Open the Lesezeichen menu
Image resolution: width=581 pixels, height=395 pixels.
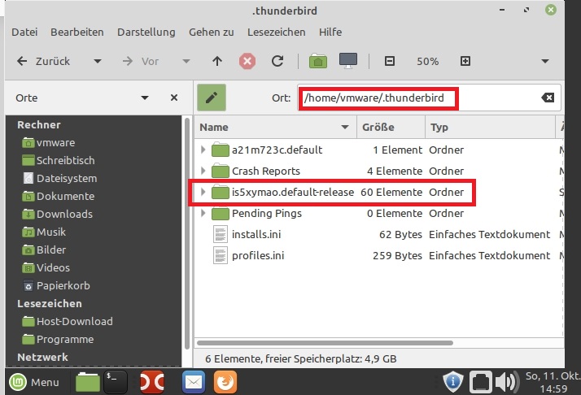(x=277, y=33)
